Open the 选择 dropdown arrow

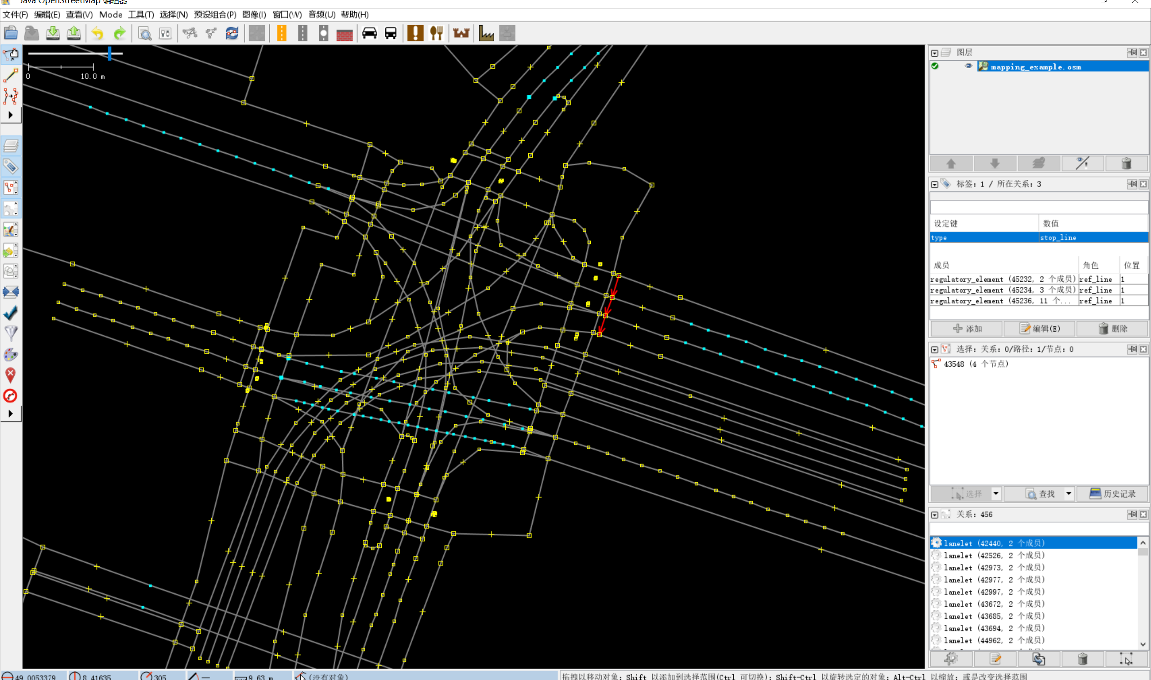[996, 493]
